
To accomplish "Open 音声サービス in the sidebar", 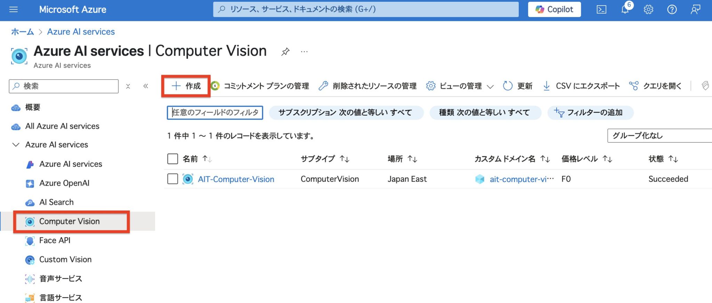I will 59,278.
